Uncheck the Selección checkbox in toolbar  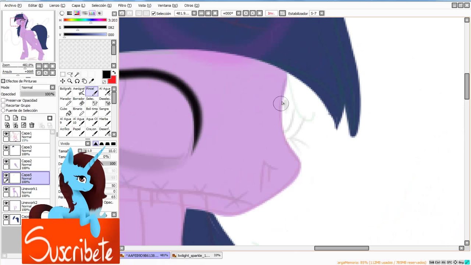click(153, 14)
